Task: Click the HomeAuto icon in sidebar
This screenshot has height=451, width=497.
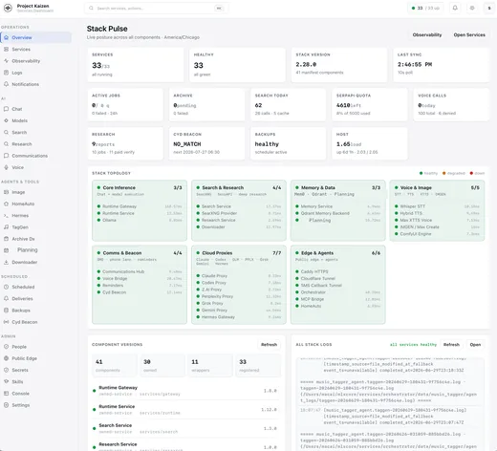Action: point(6,204)
